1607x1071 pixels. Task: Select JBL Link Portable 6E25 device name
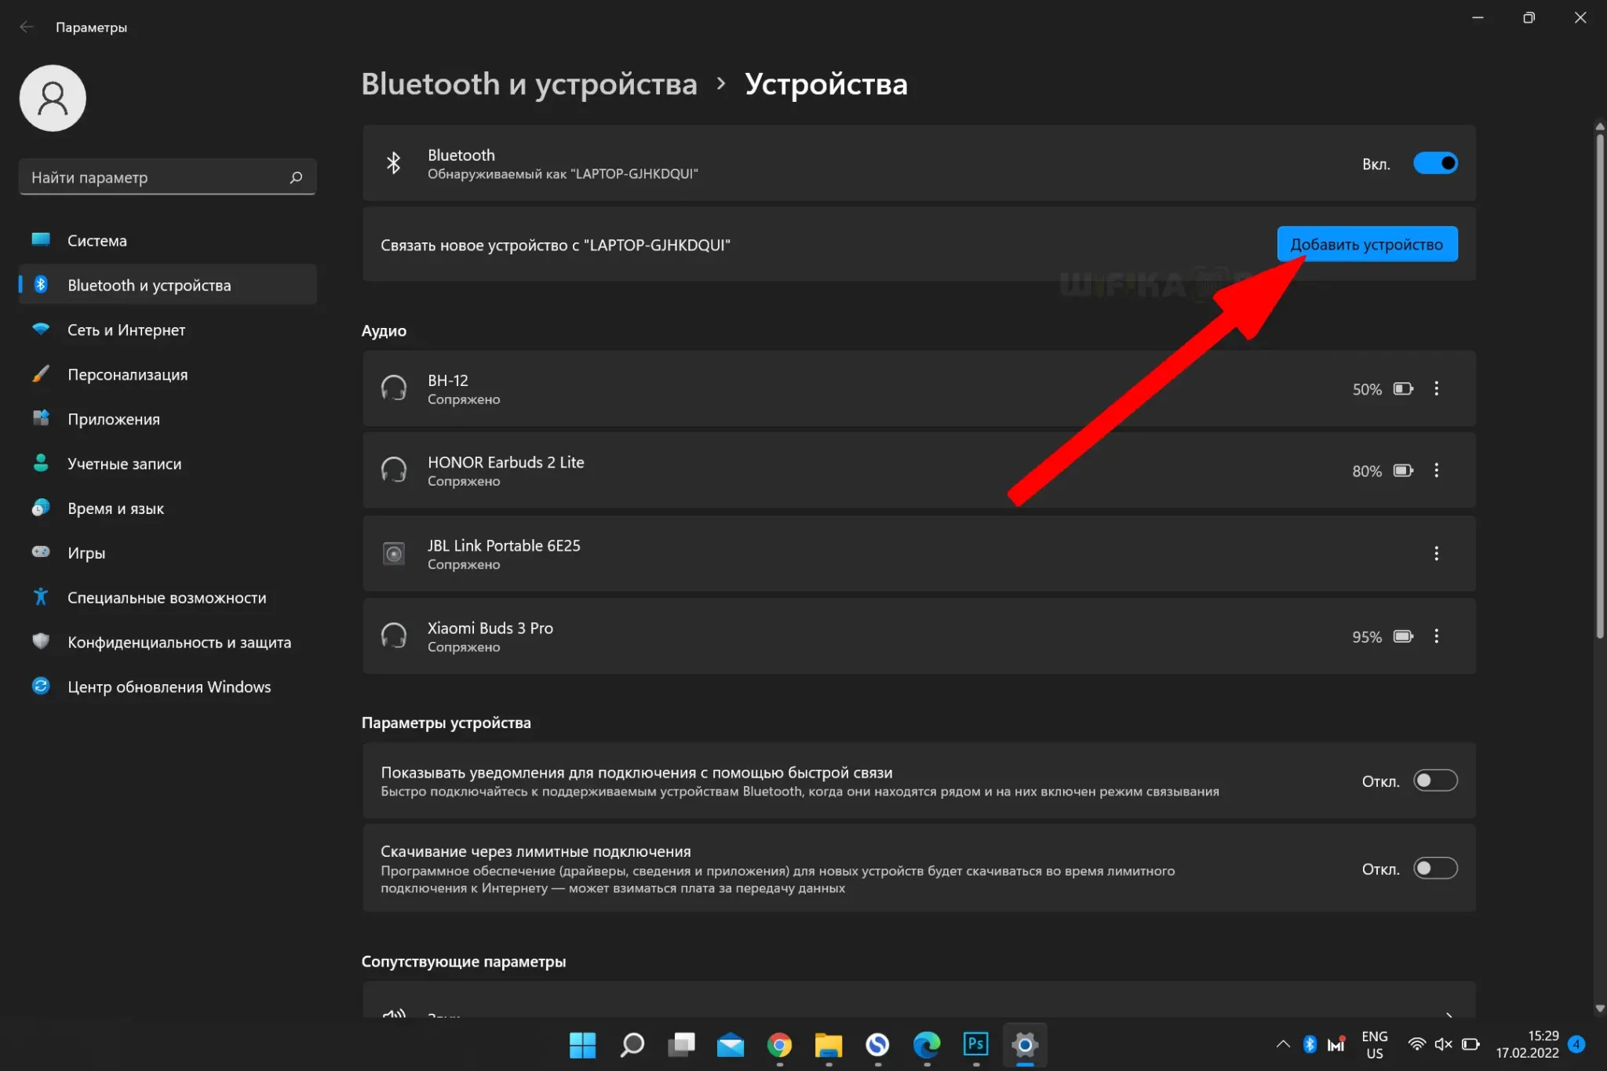[x=504, y=545]
